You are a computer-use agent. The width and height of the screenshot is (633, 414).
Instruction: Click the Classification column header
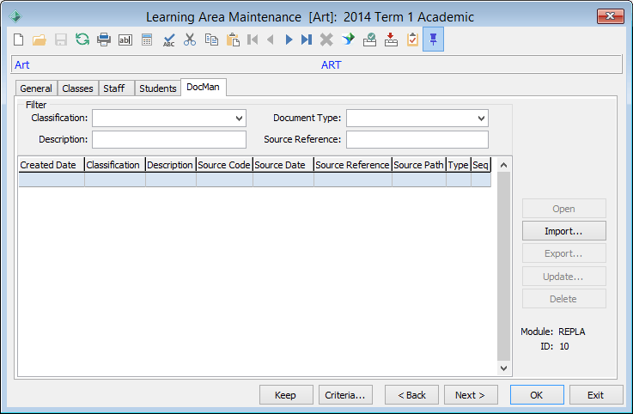coord(115,165)
